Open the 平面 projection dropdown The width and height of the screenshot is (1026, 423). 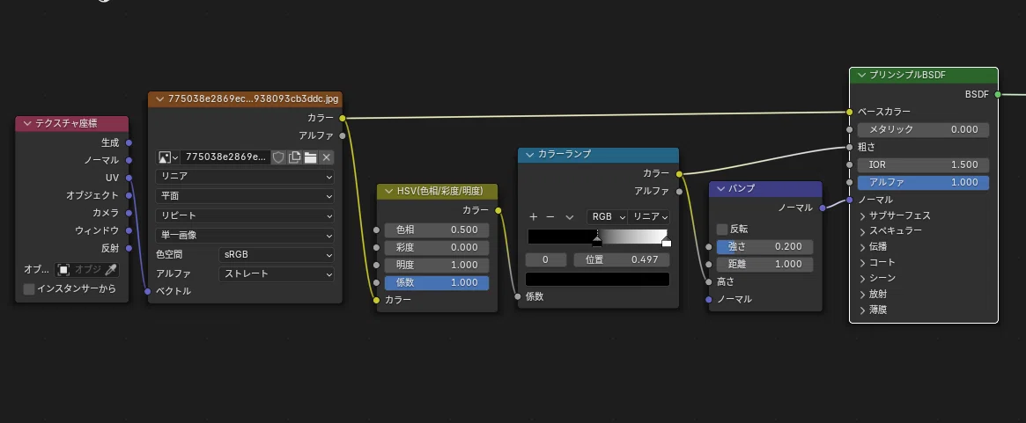pos(245,196)
